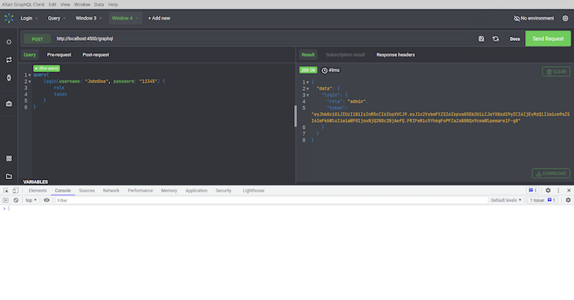Click the eye live expression icon
The width and height of the screenshot is (574, 300).
point(46,200)
